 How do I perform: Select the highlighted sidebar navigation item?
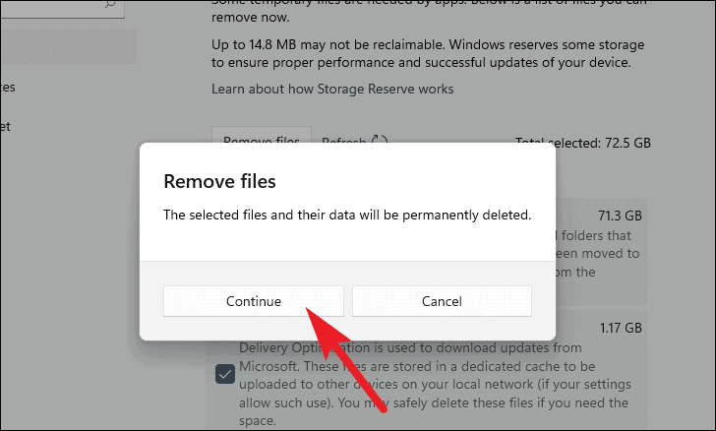click(x=67, y=46)
